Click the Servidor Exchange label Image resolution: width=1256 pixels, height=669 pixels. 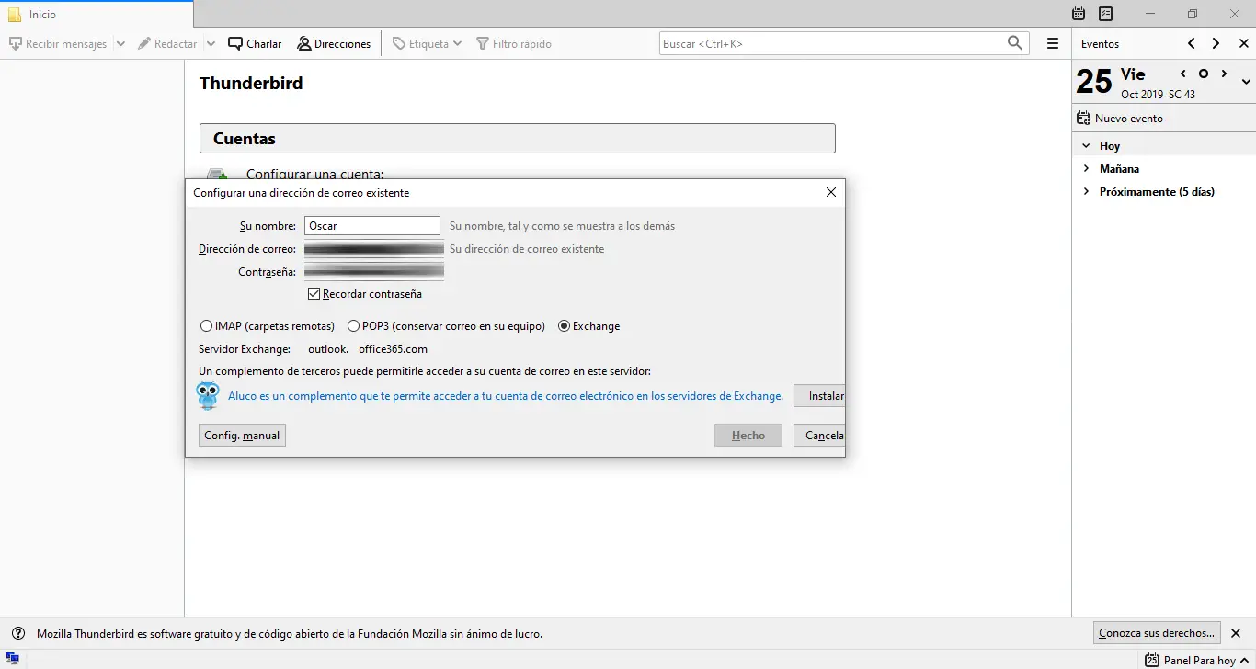pyautogui.click(x=245, y=349)
